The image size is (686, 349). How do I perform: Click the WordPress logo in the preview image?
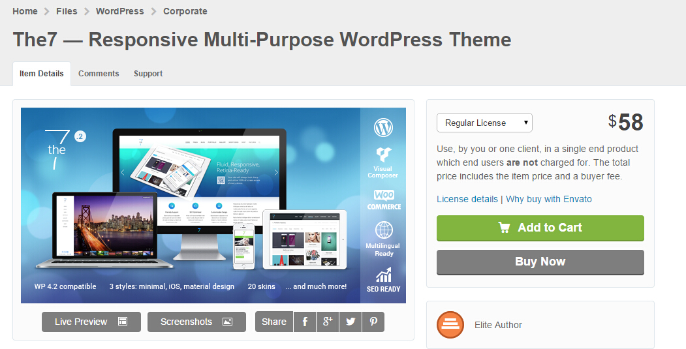tap(383, 127)
